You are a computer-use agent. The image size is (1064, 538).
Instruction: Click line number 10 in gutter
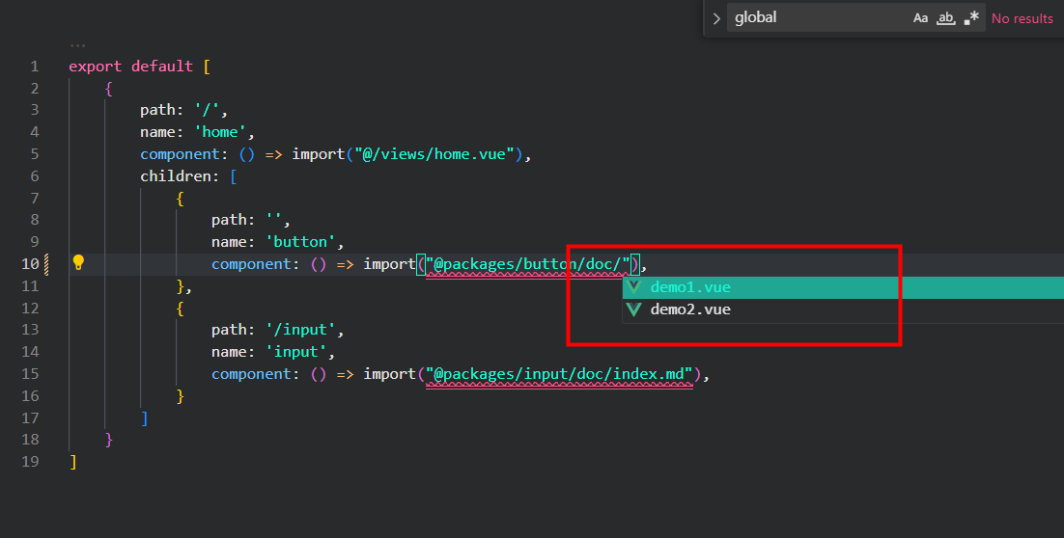tap(30, 263)
